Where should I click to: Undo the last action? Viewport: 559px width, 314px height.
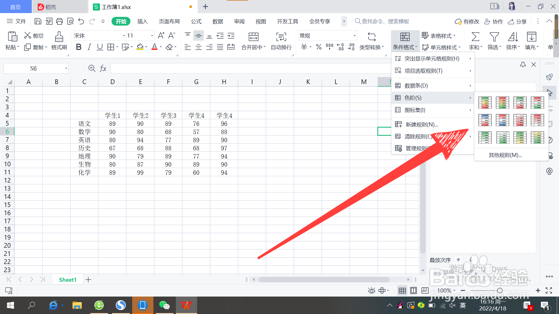pos(81,21)
